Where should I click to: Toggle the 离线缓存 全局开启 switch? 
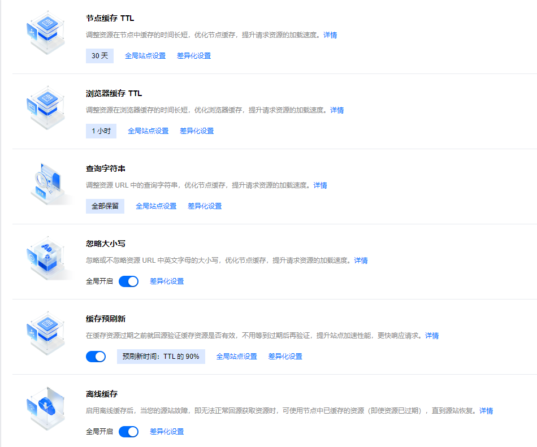click(128, 432)
